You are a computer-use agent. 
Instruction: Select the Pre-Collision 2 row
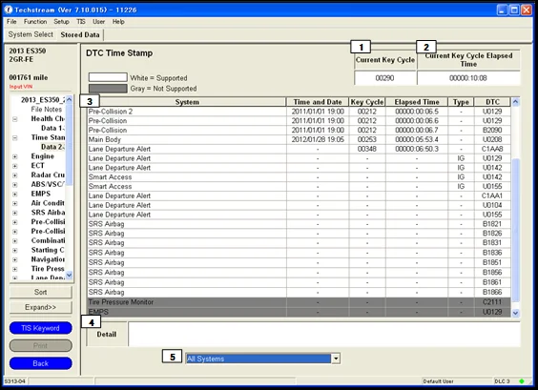(x=299, y=112)
